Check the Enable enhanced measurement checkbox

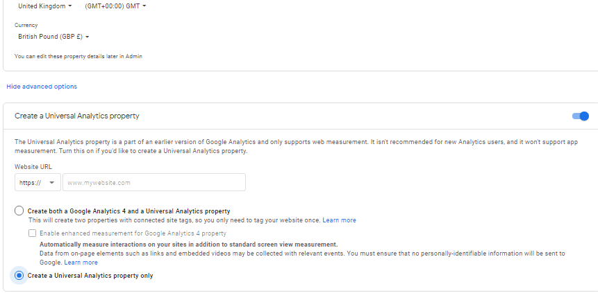click(32, 233)
